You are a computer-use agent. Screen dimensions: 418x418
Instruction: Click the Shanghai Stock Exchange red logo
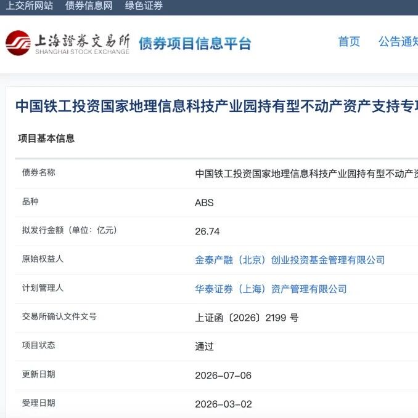[18, 43]
